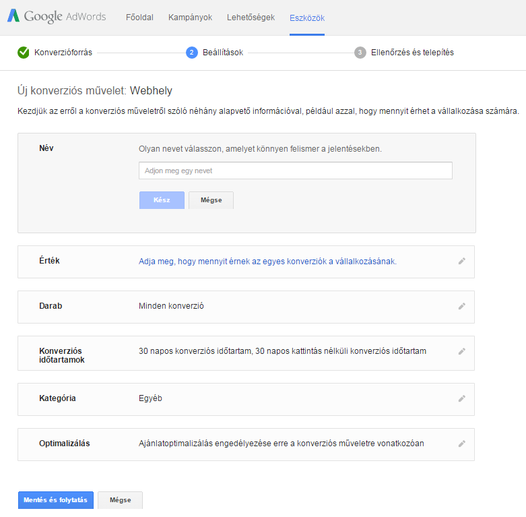Edit Konverziós időtartamok via pencil icon

pos(462,351)
